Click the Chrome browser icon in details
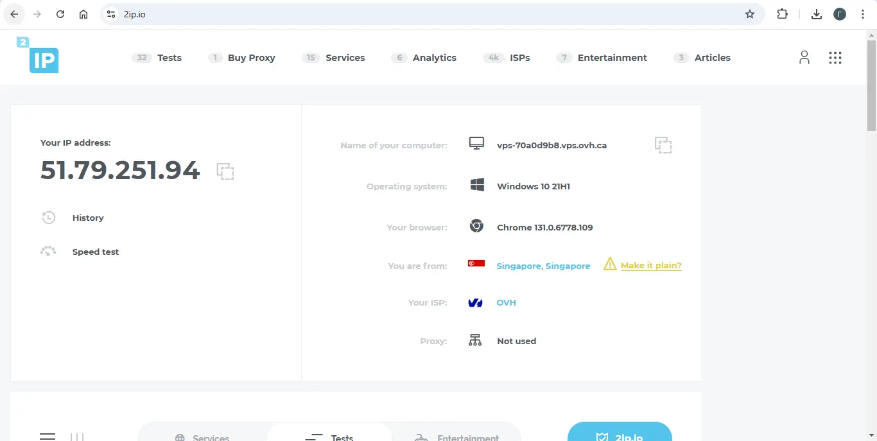The height and width of the screenshot is (441, 877). click(x=476, y=226)
